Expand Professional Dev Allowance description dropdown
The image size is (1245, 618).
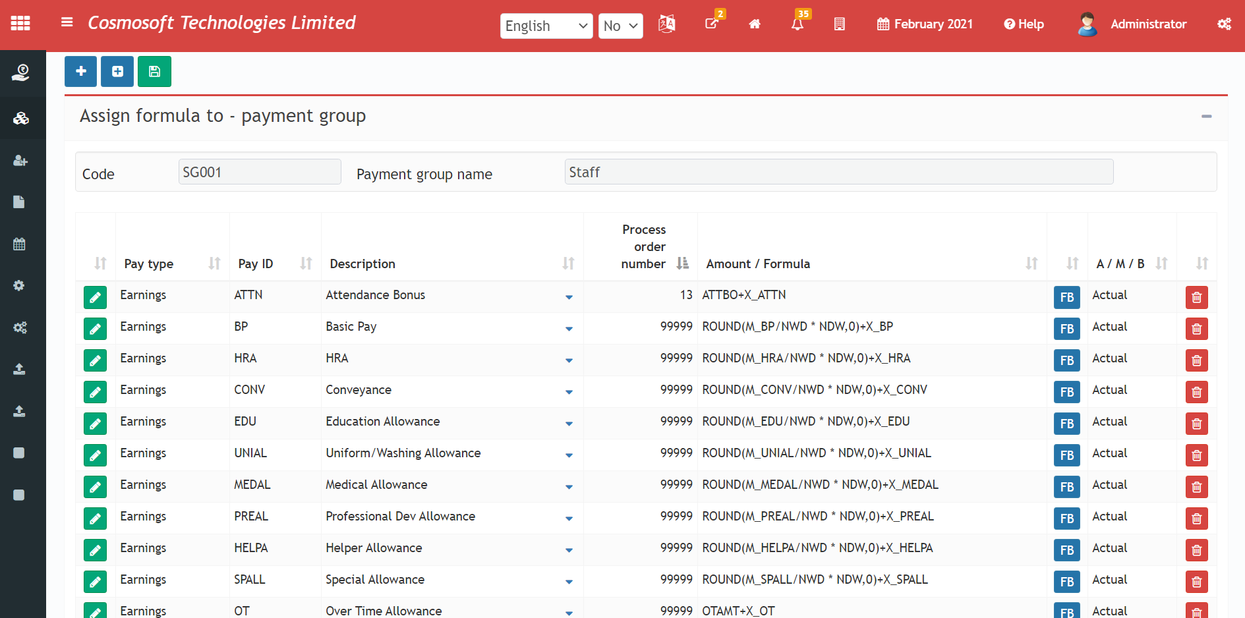(569, 519)
